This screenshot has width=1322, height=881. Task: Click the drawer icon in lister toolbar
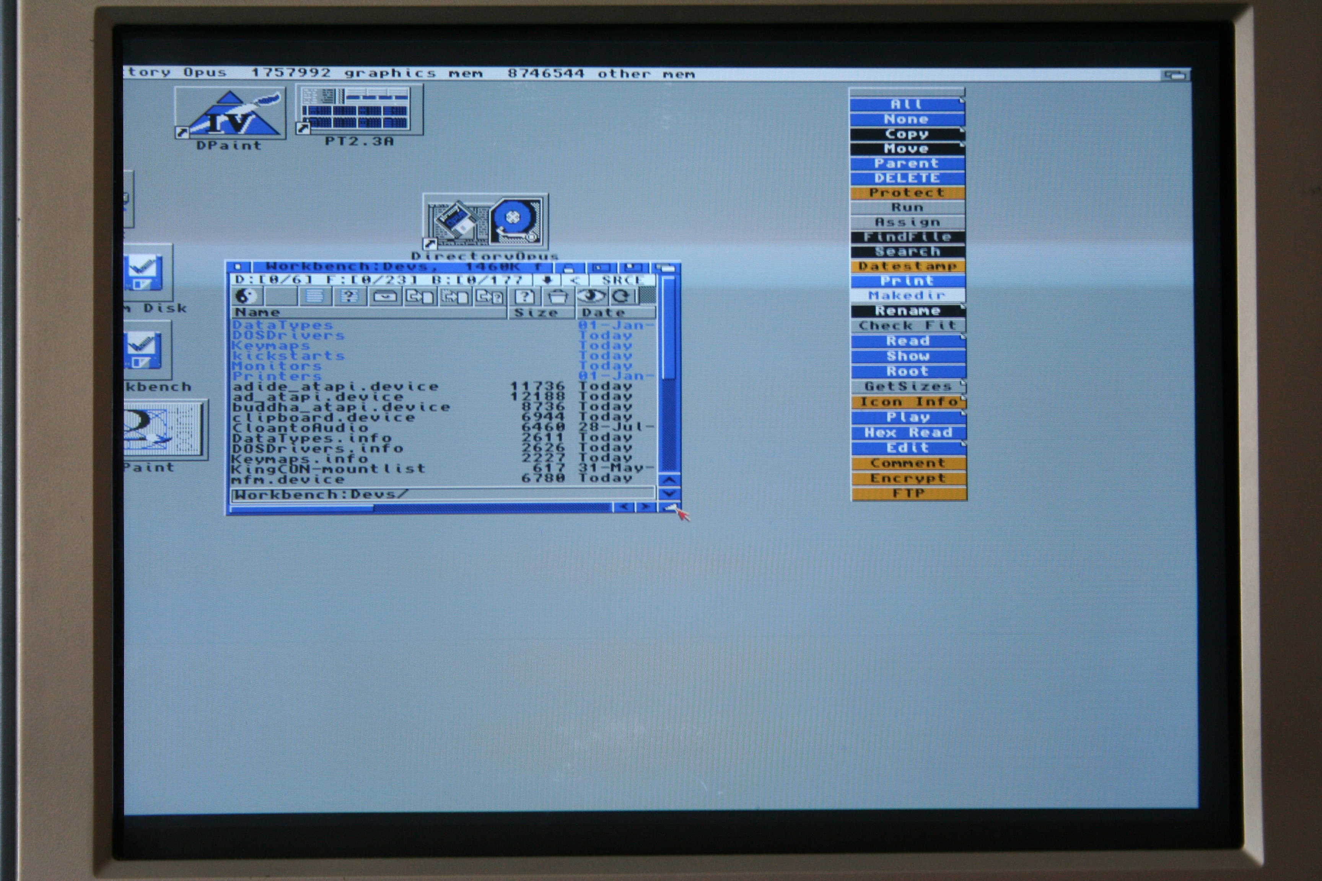click(384, 296)
